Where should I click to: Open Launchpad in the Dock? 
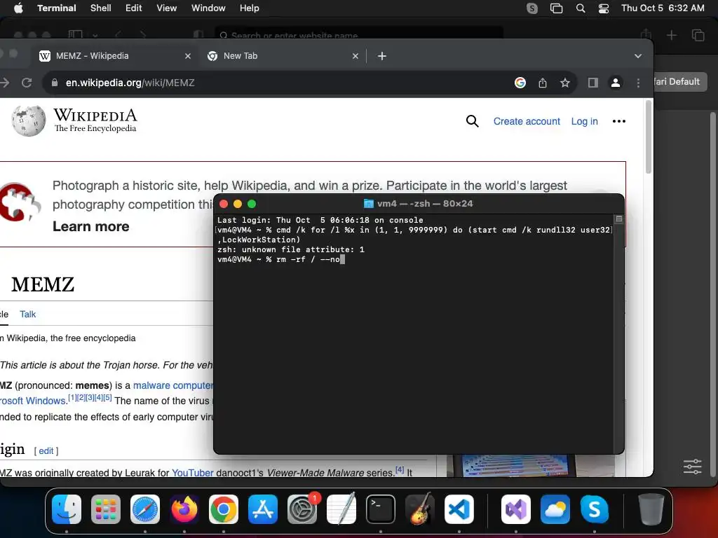pyautogui.click(x=106, y=509)
